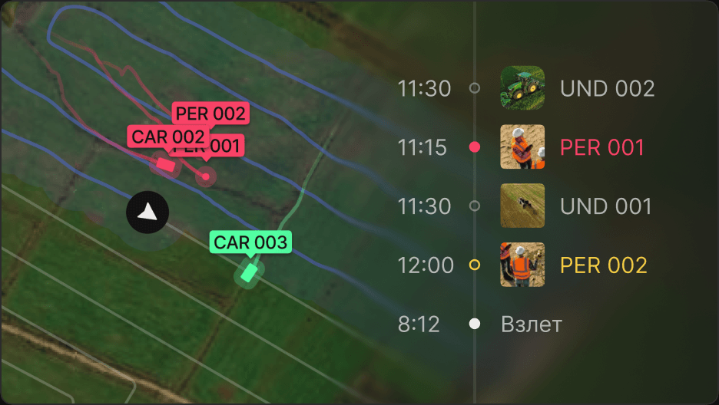Select the white Взлет timeline dot

(x=475, y=324)
